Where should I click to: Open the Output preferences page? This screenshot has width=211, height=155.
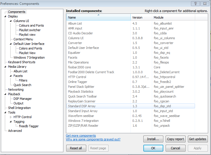[x=19, y=104]
